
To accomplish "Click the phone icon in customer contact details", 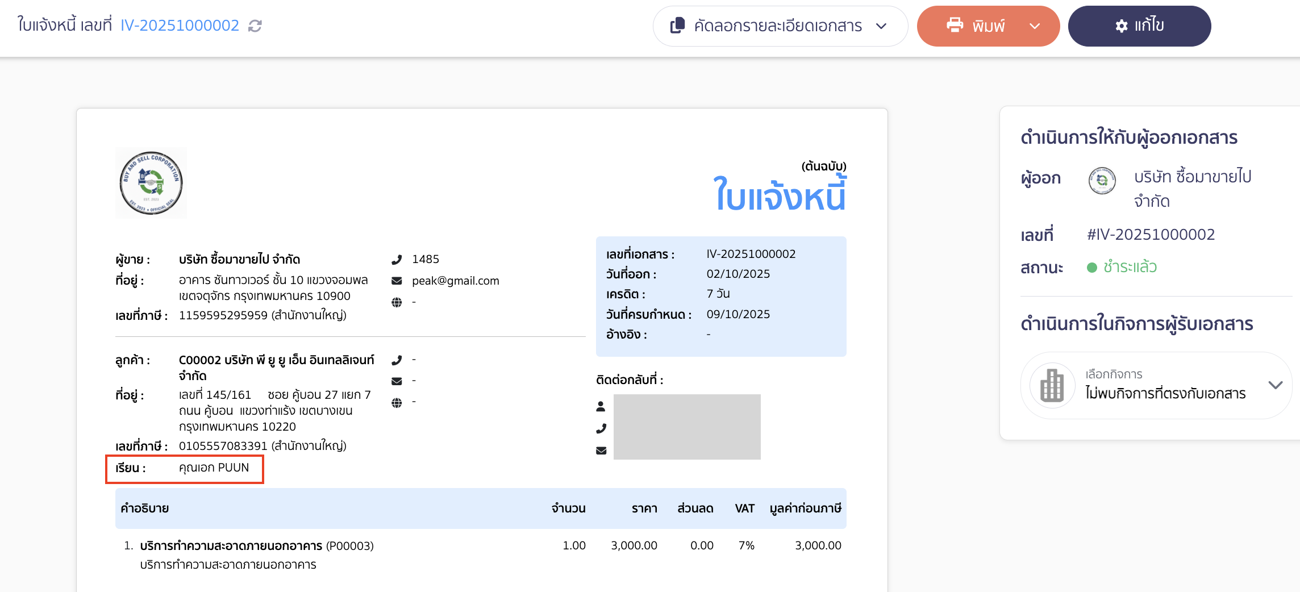I will (x=397, y=359).
